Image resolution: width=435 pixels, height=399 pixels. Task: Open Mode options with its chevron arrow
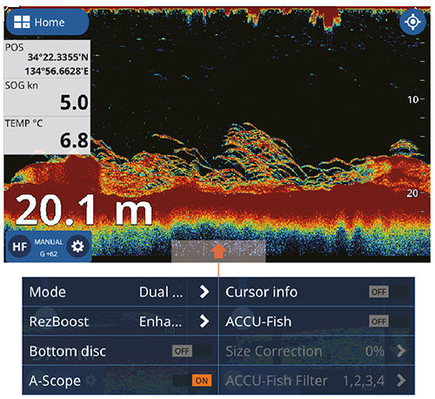(204, 292)
